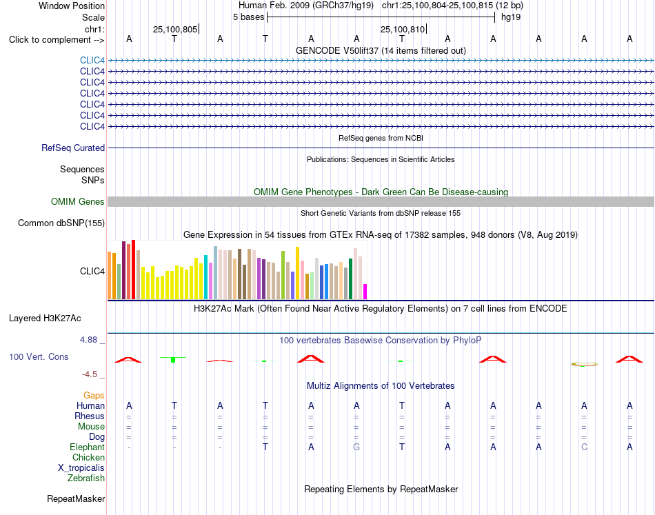This screenshot has width=655, height=515.
Task: Click the Zebrafish alignment row label
Action: [86, 478]
